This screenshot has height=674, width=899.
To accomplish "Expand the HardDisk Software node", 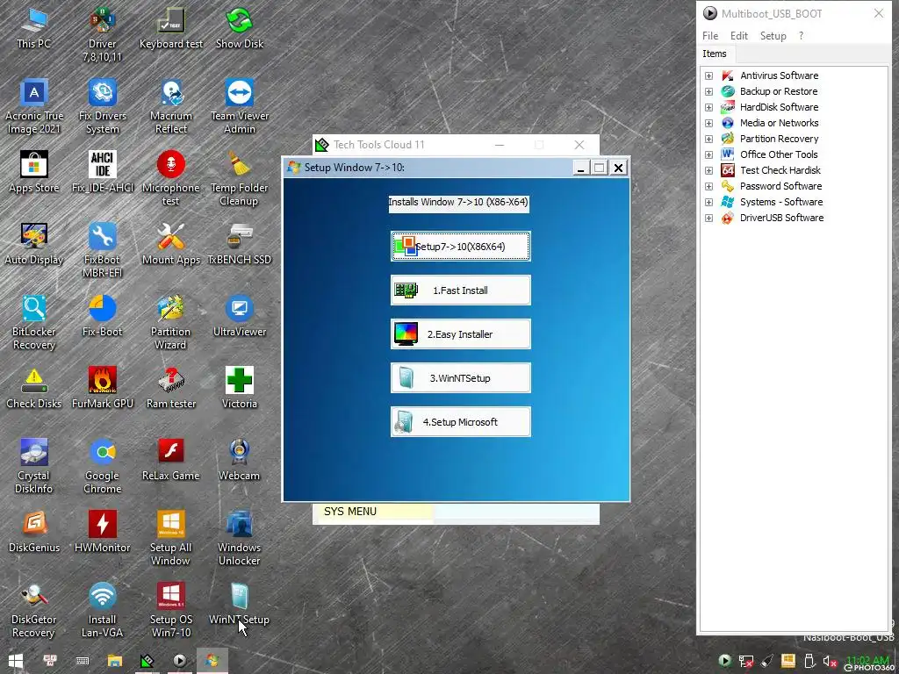I will point(709,107).
